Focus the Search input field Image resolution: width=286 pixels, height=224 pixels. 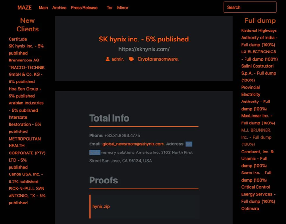point(250,7)
